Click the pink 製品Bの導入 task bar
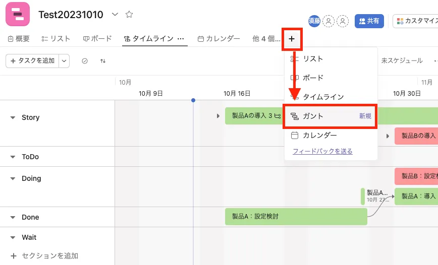 pos(416,136)
